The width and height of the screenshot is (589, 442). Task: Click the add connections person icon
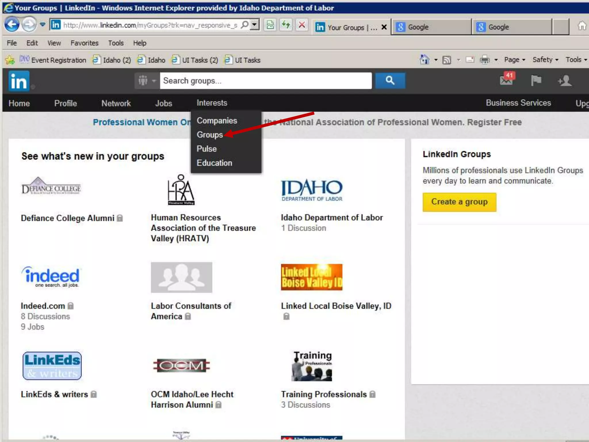[x=565, y=81]
